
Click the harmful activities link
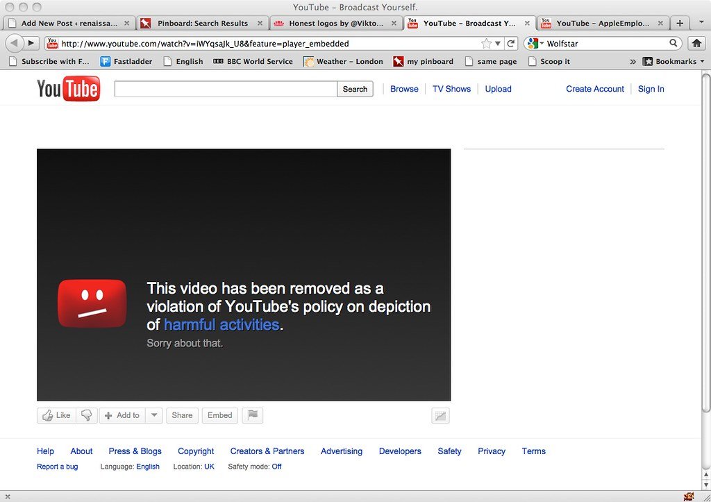221,324
